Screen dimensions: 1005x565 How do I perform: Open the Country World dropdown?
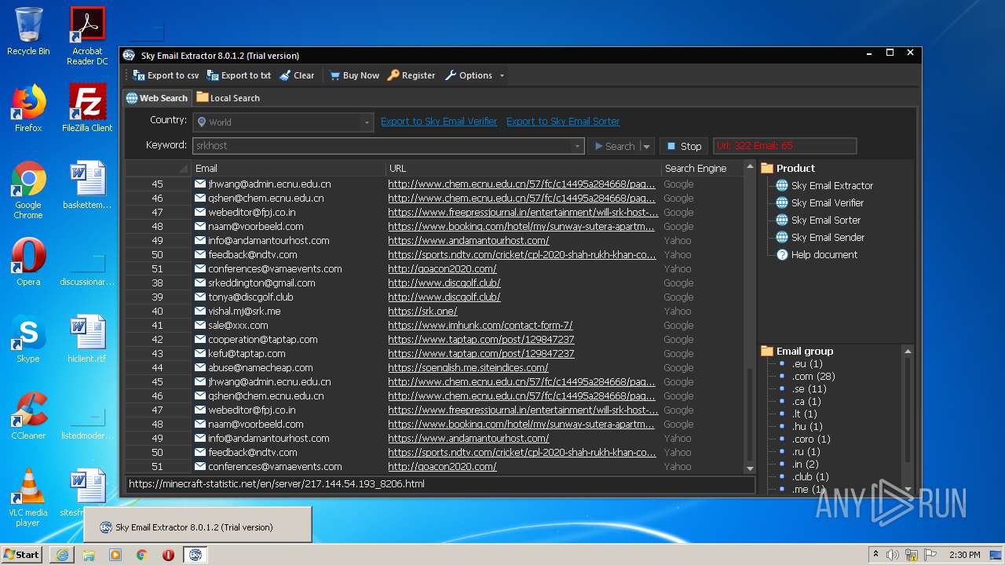coord(283,122)
